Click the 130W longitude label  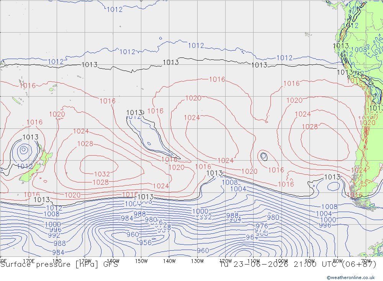197,261
